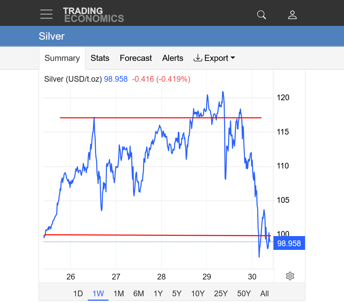
Task: Click the Trading Economics logo
Action: (93, 14)
